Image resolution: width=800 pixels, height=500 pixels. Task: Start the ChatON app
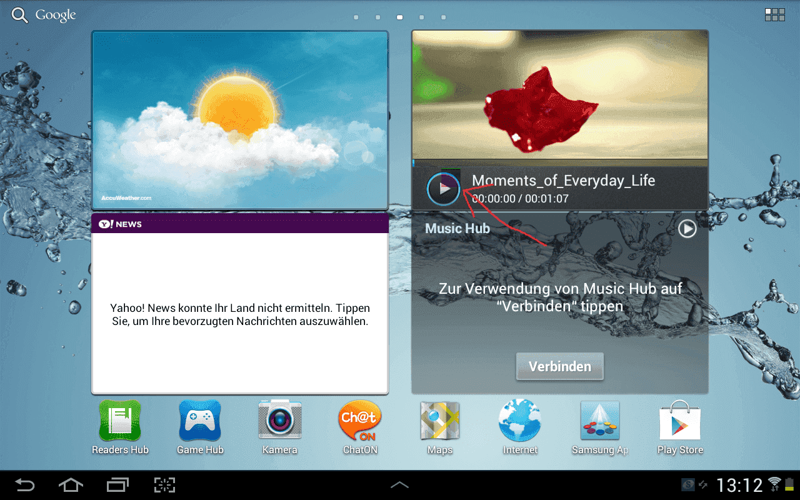[x=360, y=427]
